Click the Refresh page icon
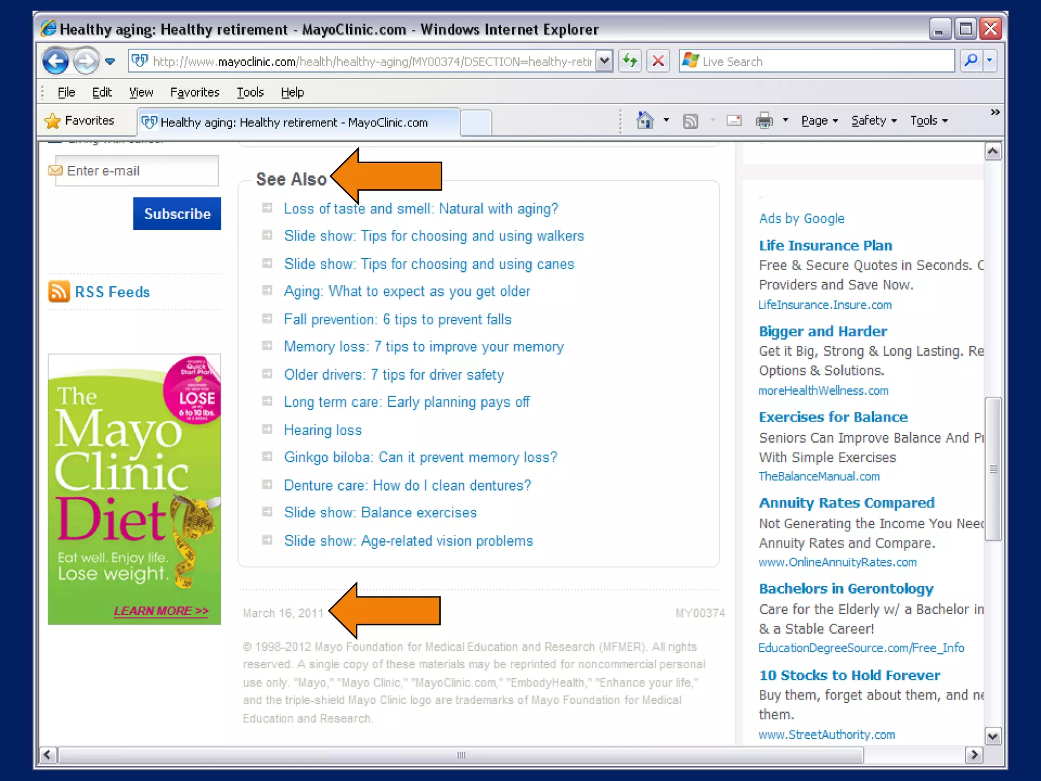 (x=630, y=62)
